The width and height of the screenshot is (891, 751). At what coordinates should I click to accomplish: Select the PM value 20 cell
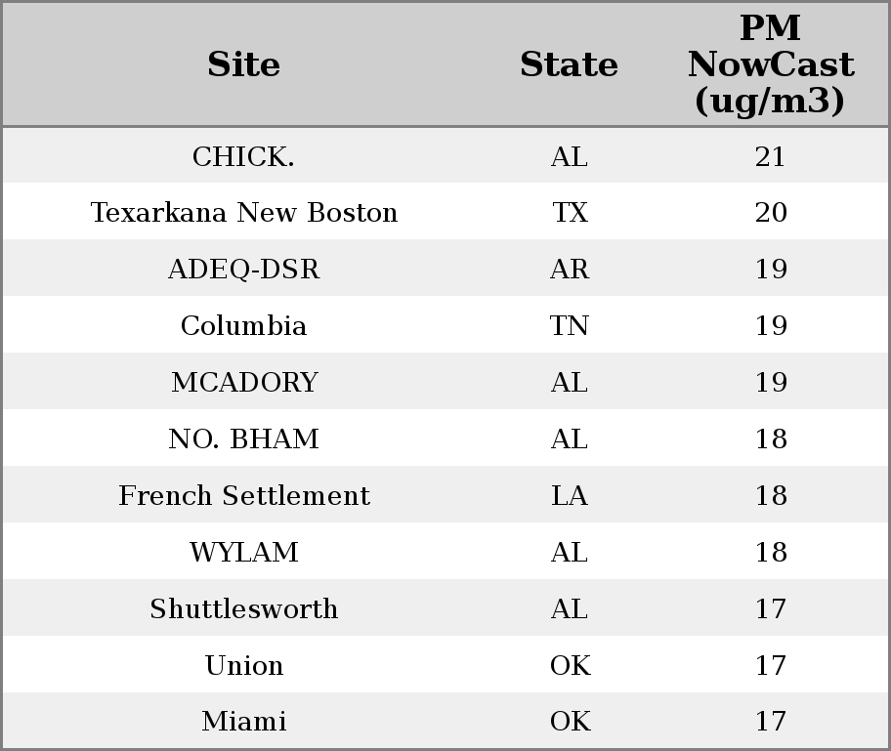770,213
